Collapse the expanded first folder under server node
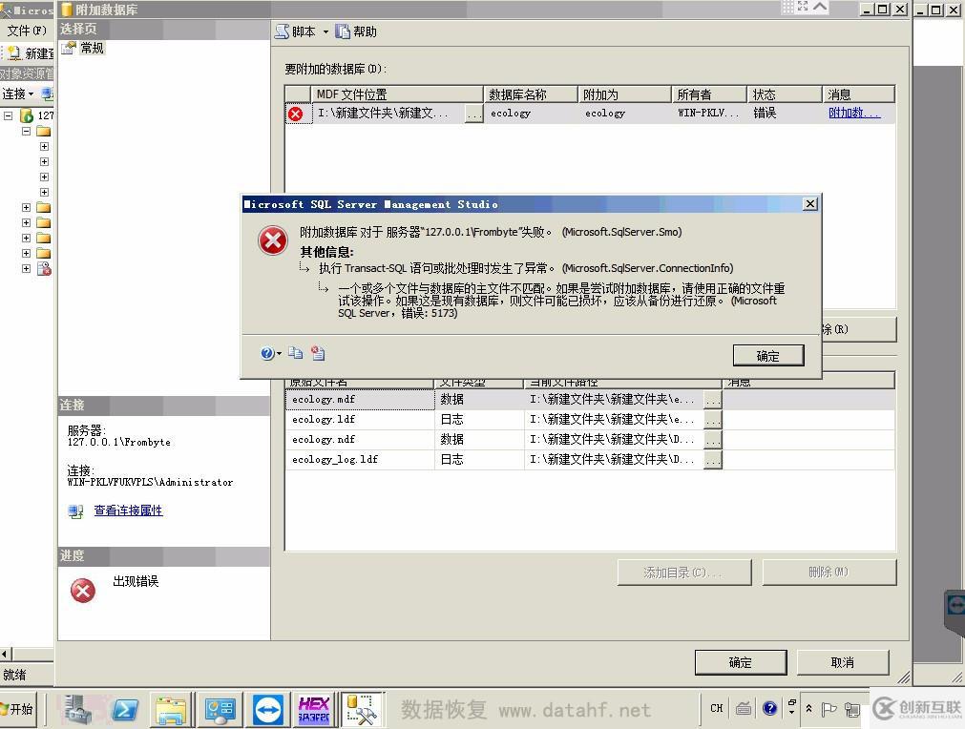 [26, 131]
